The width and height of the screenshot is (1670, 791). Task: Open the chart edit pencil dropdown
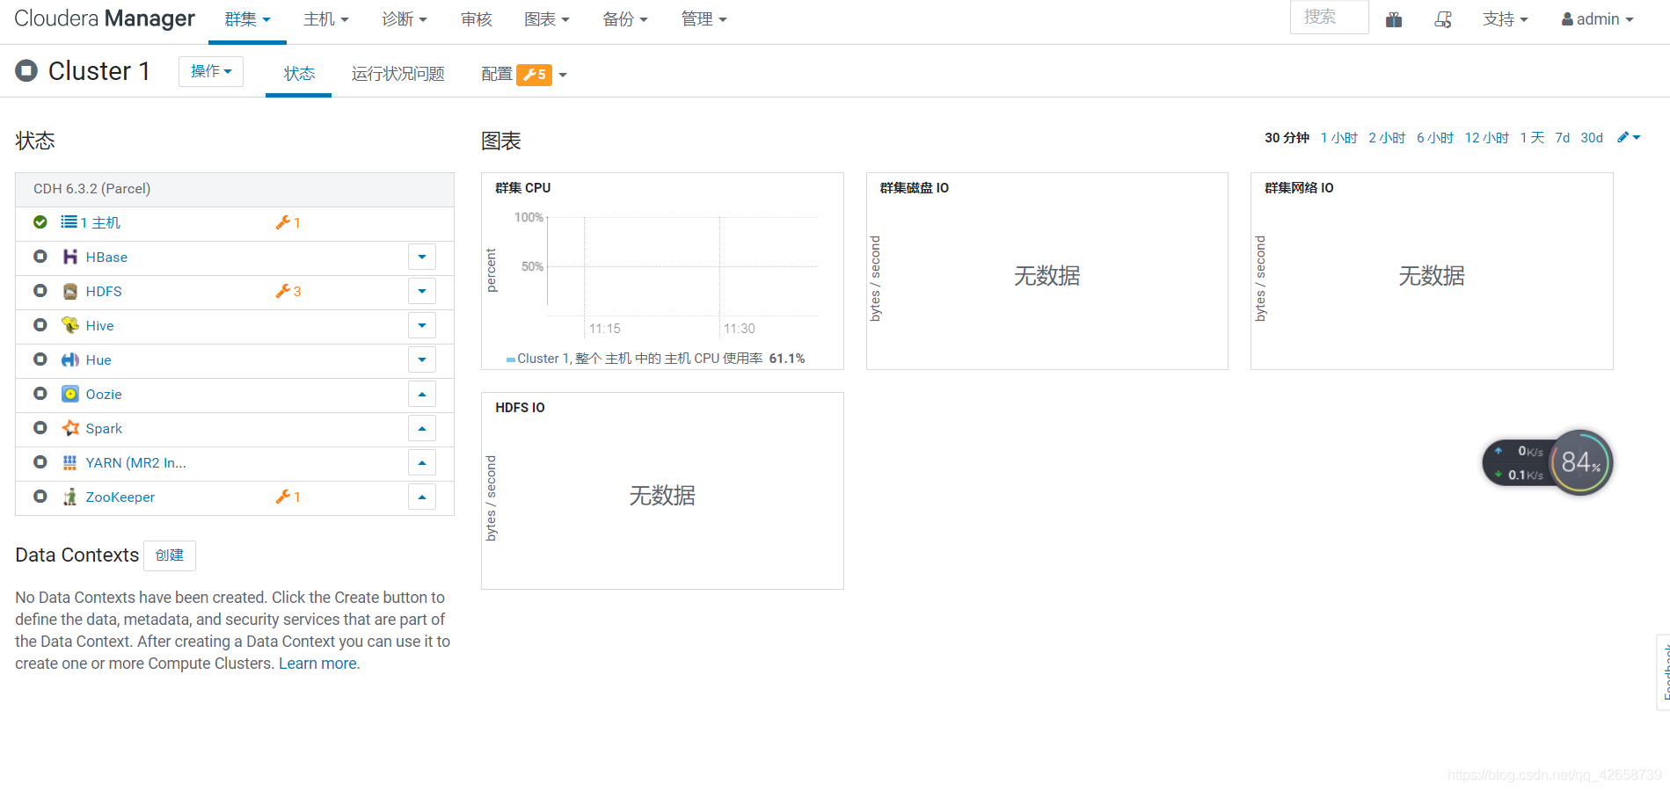(1629, 137)
